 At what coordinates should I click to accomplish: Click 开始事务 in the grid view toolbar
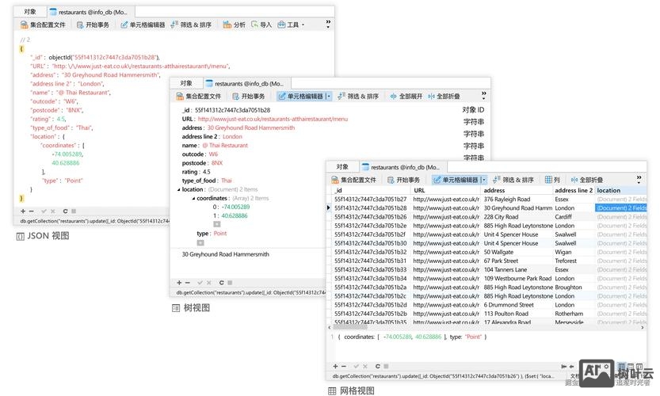tap(403, 180)
